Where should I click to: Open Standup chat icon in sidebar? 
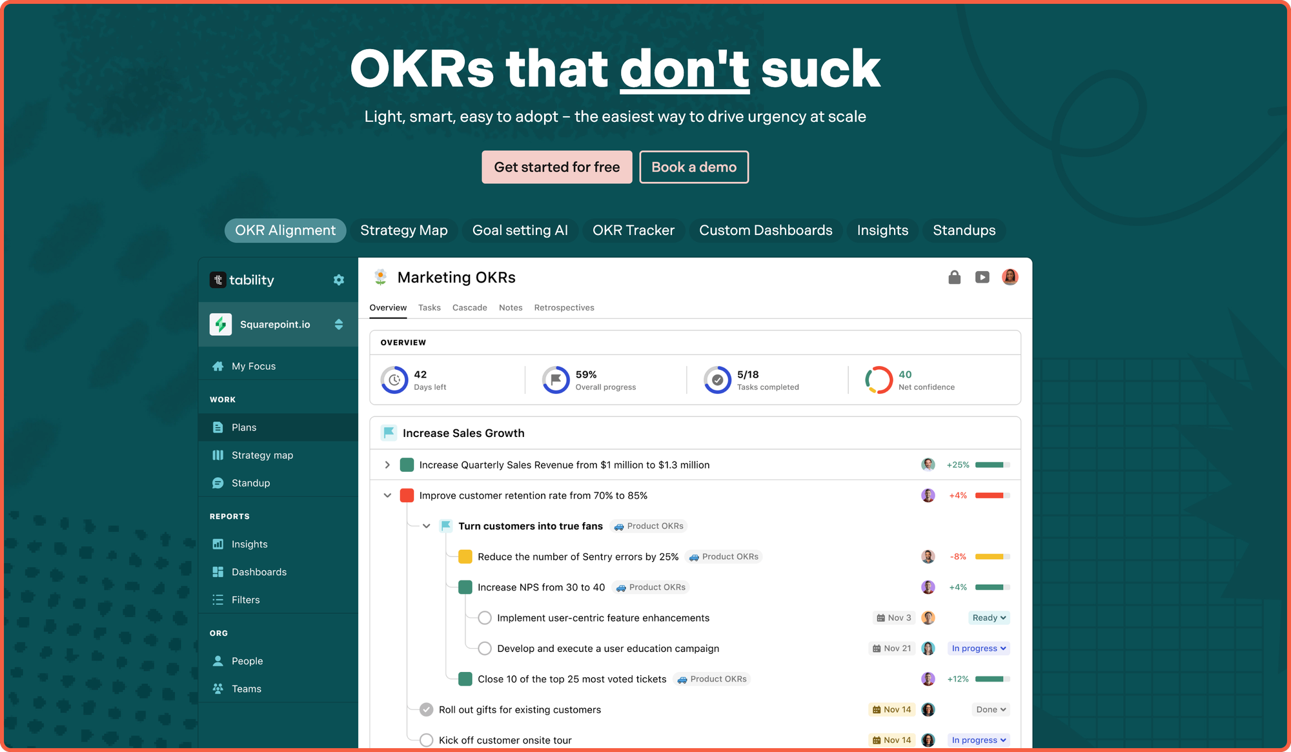[218, 483]
